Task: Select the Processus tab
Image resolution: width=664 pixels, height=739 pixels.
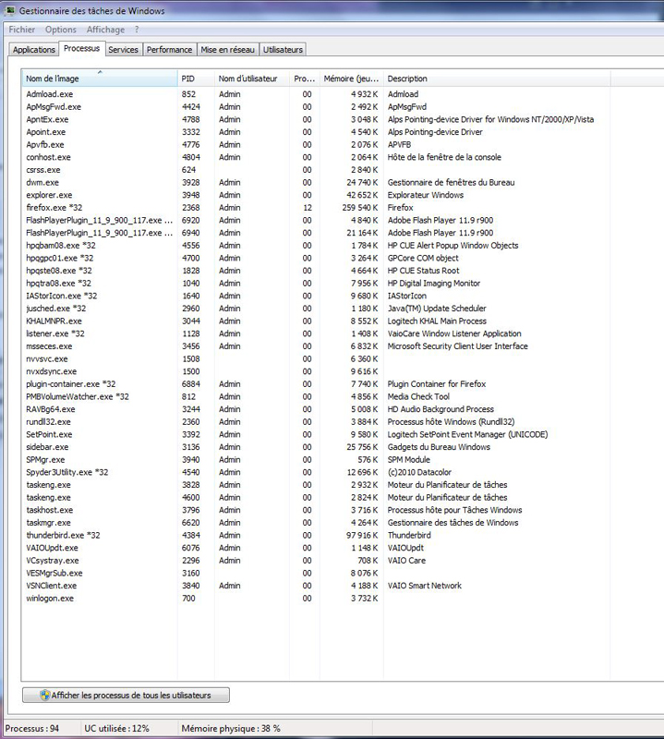Action: pyautogui.click(x=81, y=48)
